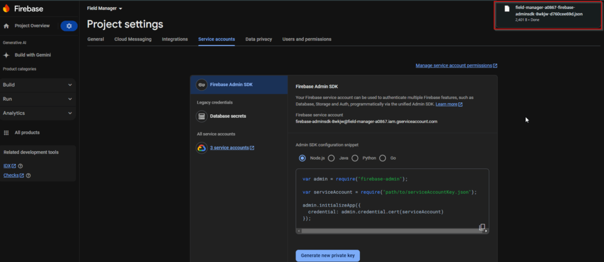Viewport: 604px width, 262px height.
Task: Click the snippet scrollbar right arrow
Action: 486,231
